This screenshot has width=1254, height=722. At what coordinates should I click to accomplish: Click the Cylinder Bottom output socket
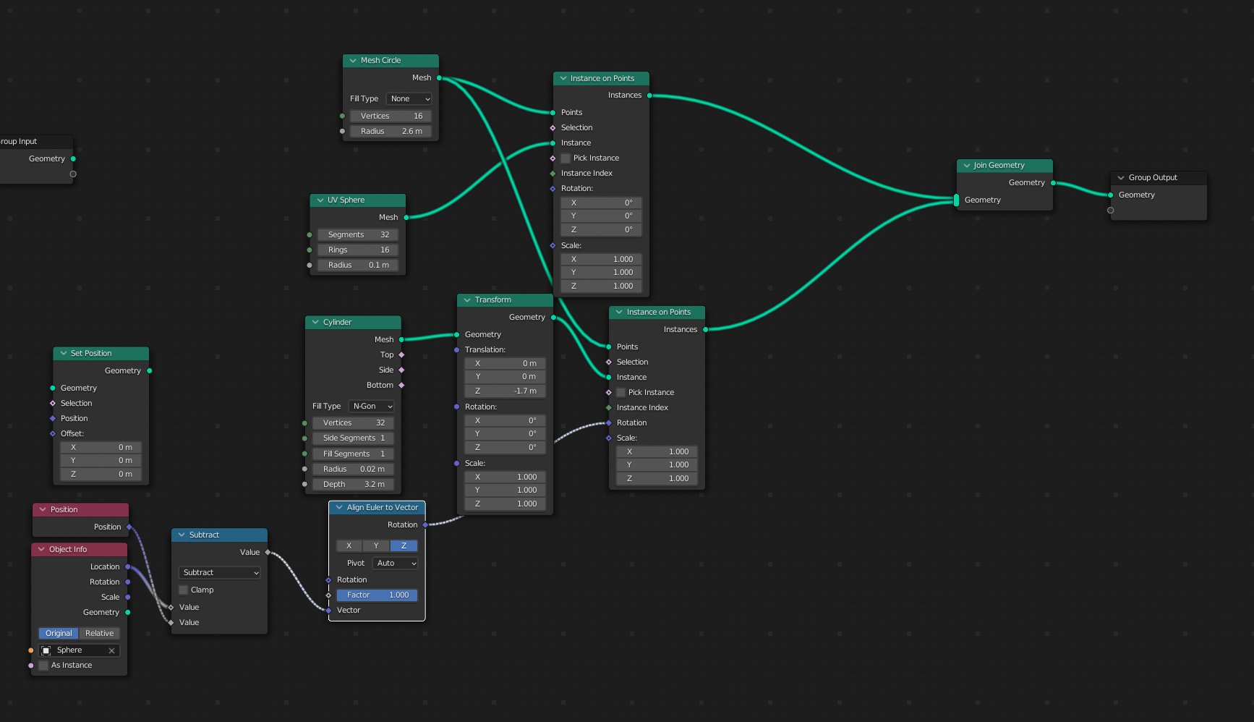pyautogui.click(x=401, y=386)
